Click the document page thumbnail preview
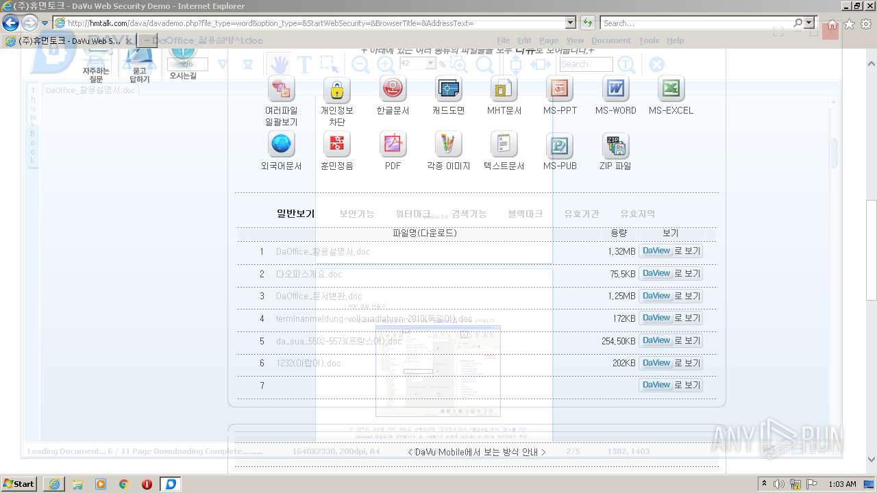The height and width of the screenshot is (493, 877). click(438, 370)
